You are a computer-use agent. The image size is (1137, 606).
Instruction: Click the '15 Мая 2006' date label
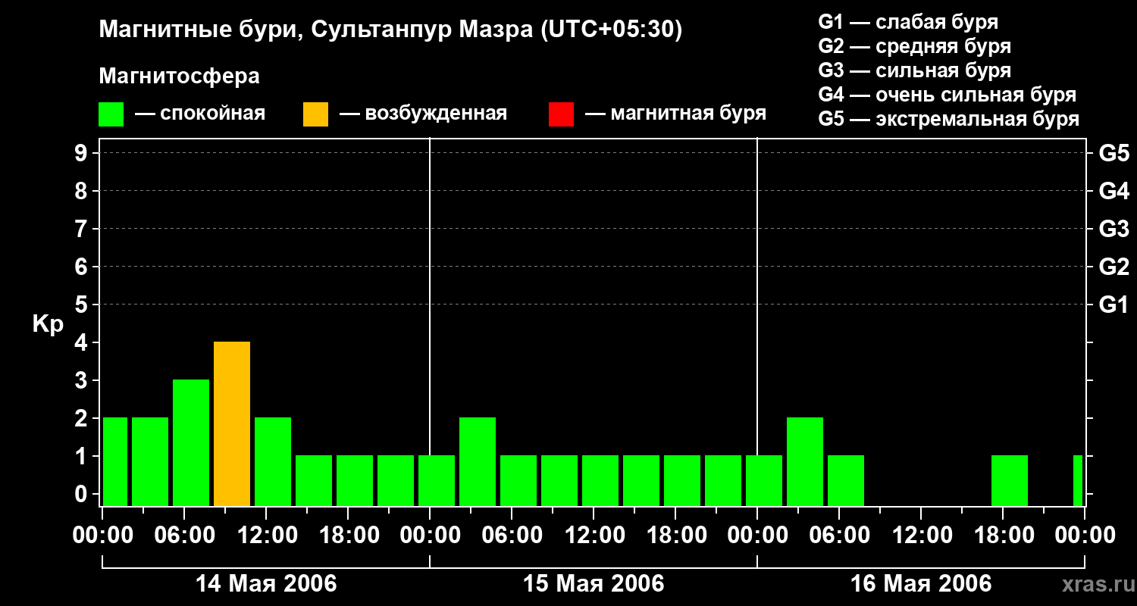pos(594,583)
